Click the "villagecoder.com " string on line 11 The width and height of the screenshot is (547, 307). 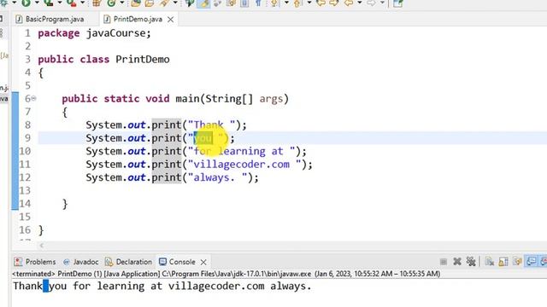pos(245,165)
